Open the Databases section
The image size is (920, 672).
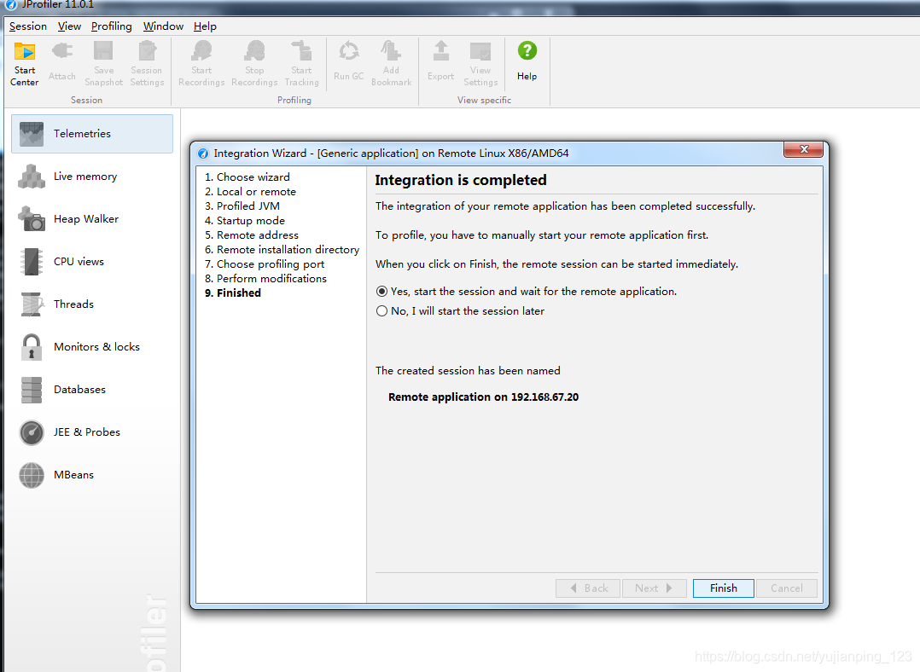pos(92,390)
